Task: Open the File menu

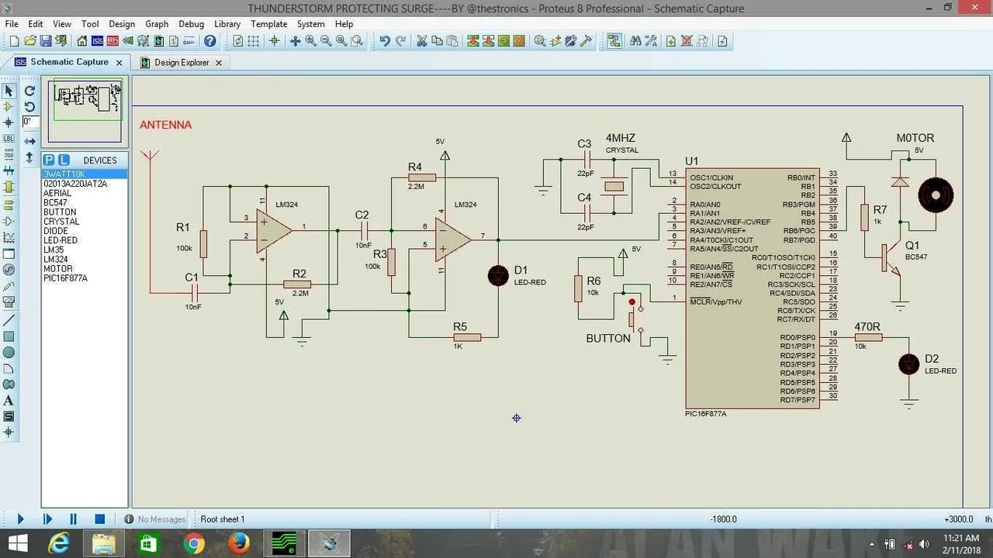Action: [x=12, y=24]
